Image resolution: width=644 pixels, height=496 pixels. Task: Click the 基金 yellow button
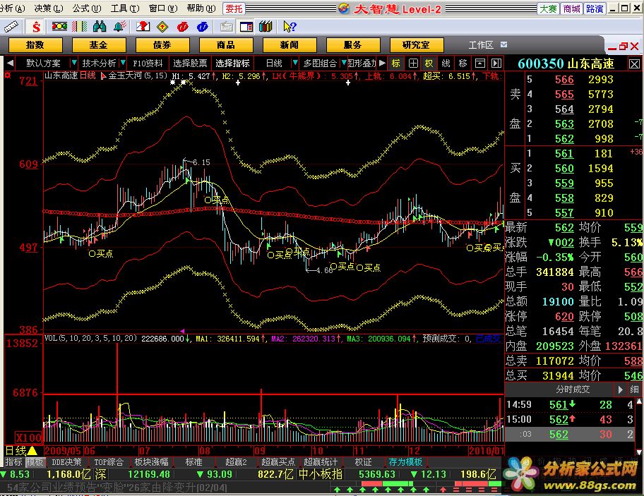[99, 44]
